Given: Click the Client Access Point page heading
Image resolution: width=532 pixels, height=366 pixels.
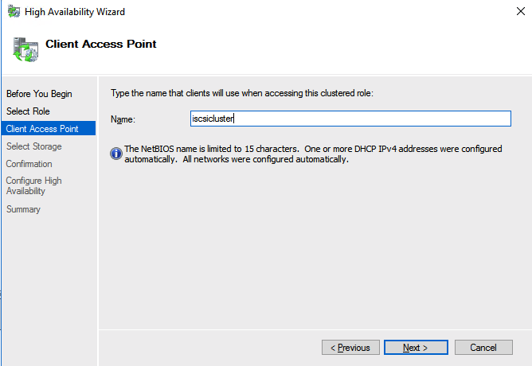Looking at the screenshot, I should (101, 45).
